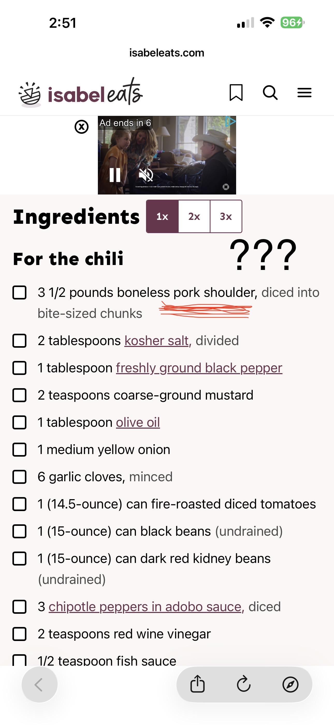Viewport: 334px width, 725px height.
Task: Tap the Safari share icon
Action: point(198,684)
